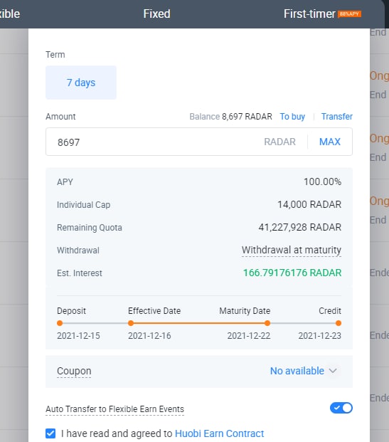Click the Deposit date timeline dot
This screenshot has width=389, height=442.
pyautogui.click(x=60, y=323)
